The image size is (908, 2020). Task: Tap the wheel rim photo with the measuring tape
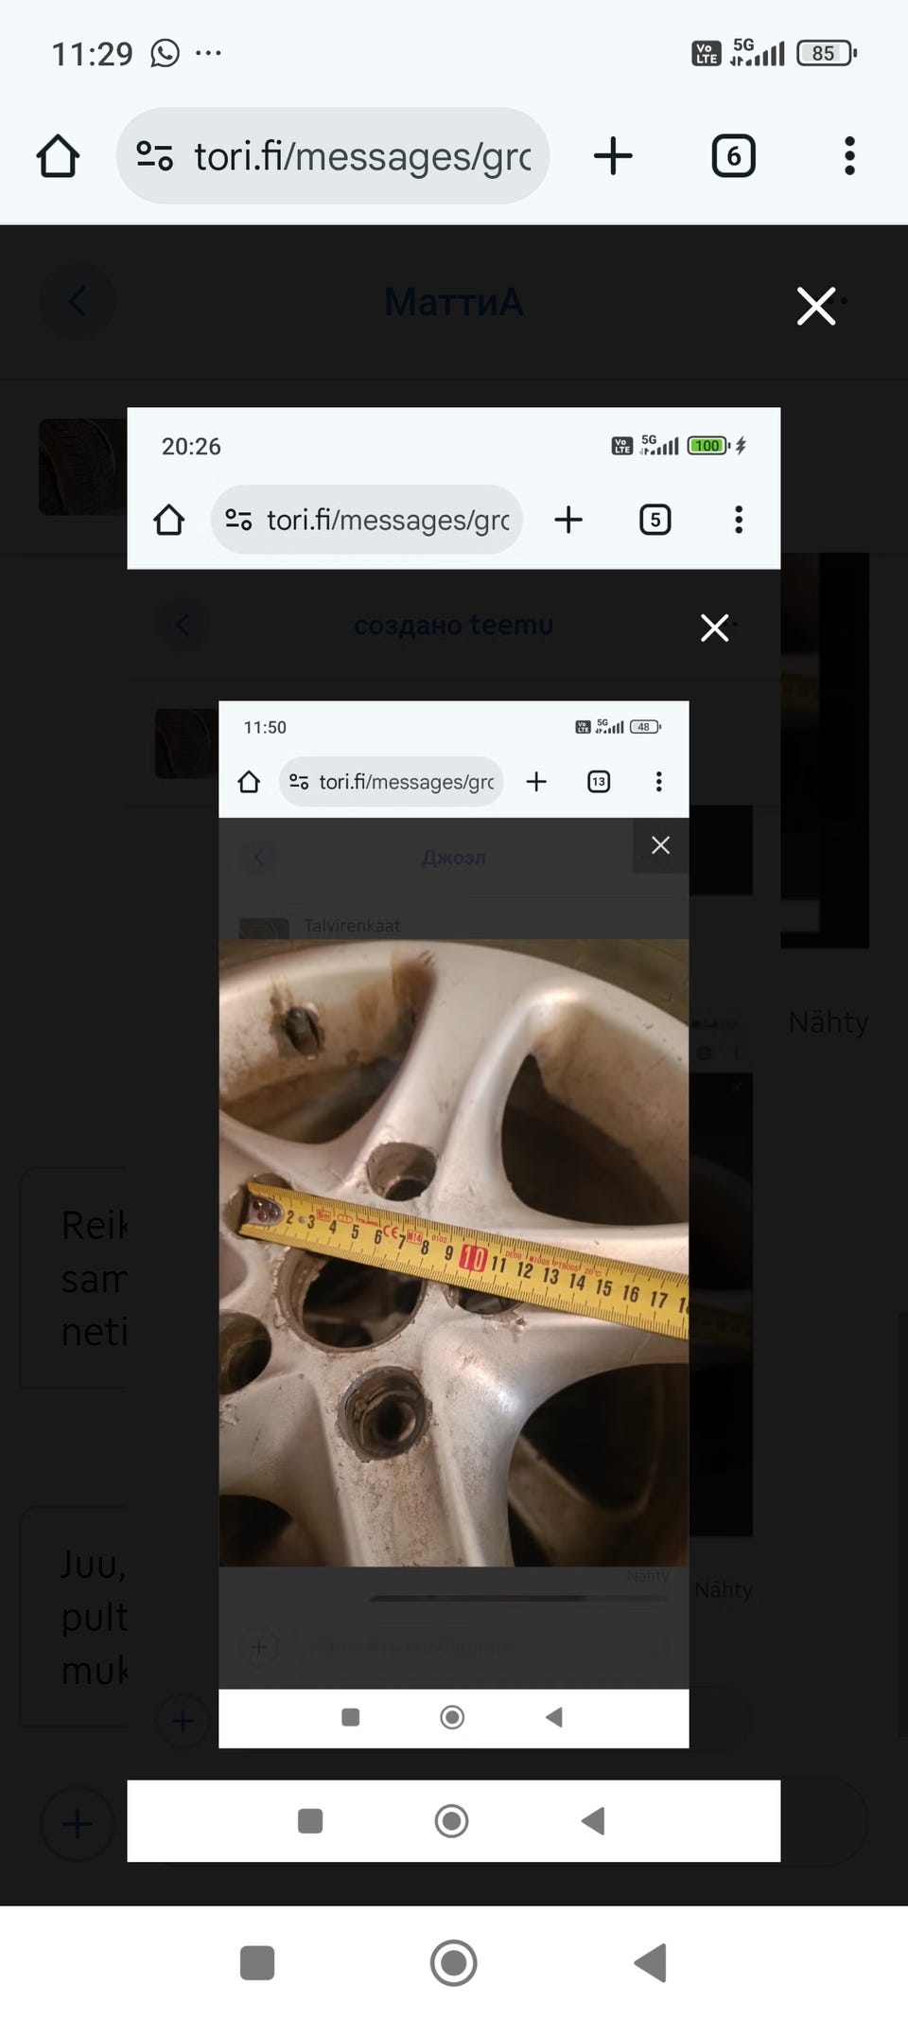point(453,1252)
